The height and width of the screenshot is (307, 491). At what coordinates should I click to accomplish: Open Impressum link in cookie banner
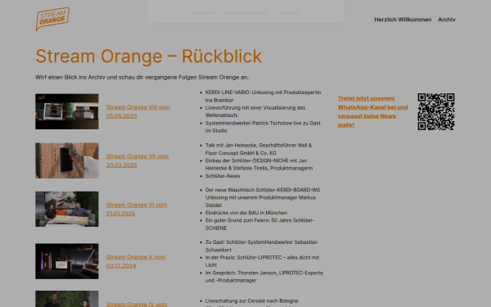[290, 13]
